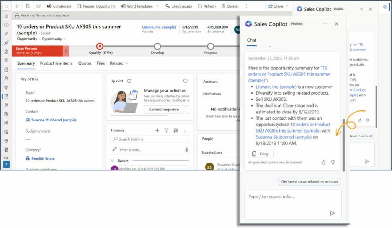392x228 pixels.
Task: Click the thumbs up icon in Copilot chat
Action: point(323,162)
